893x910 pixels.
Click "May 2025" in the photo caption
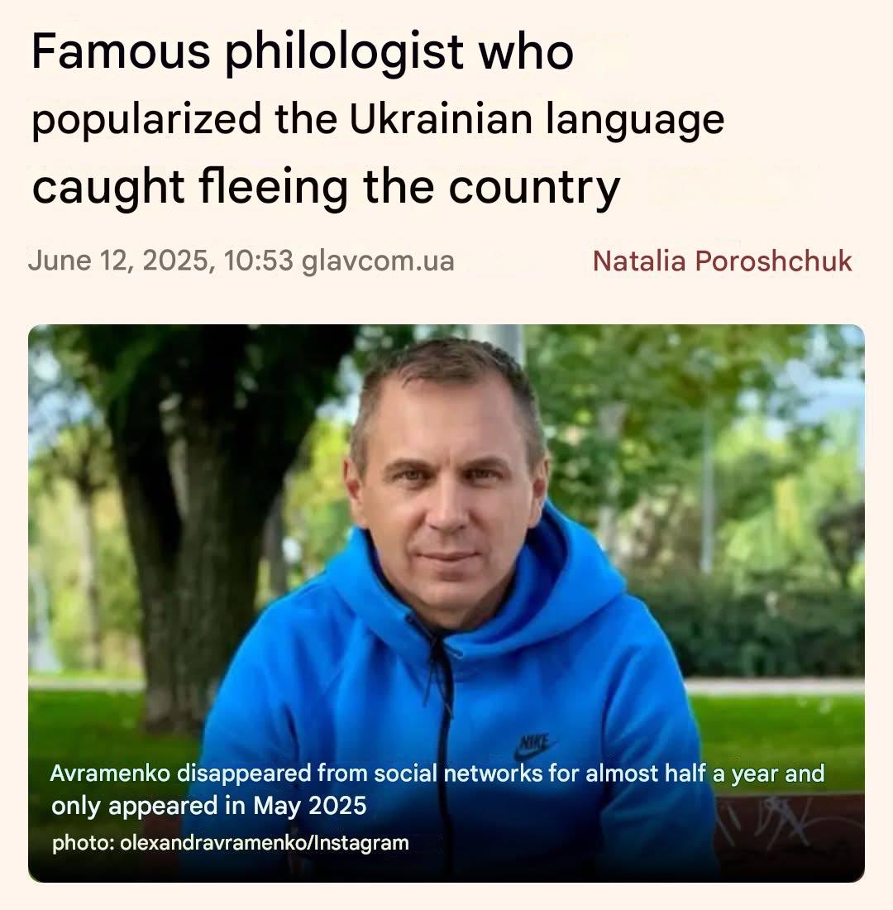pyautogui.click(x=310, y=806)
